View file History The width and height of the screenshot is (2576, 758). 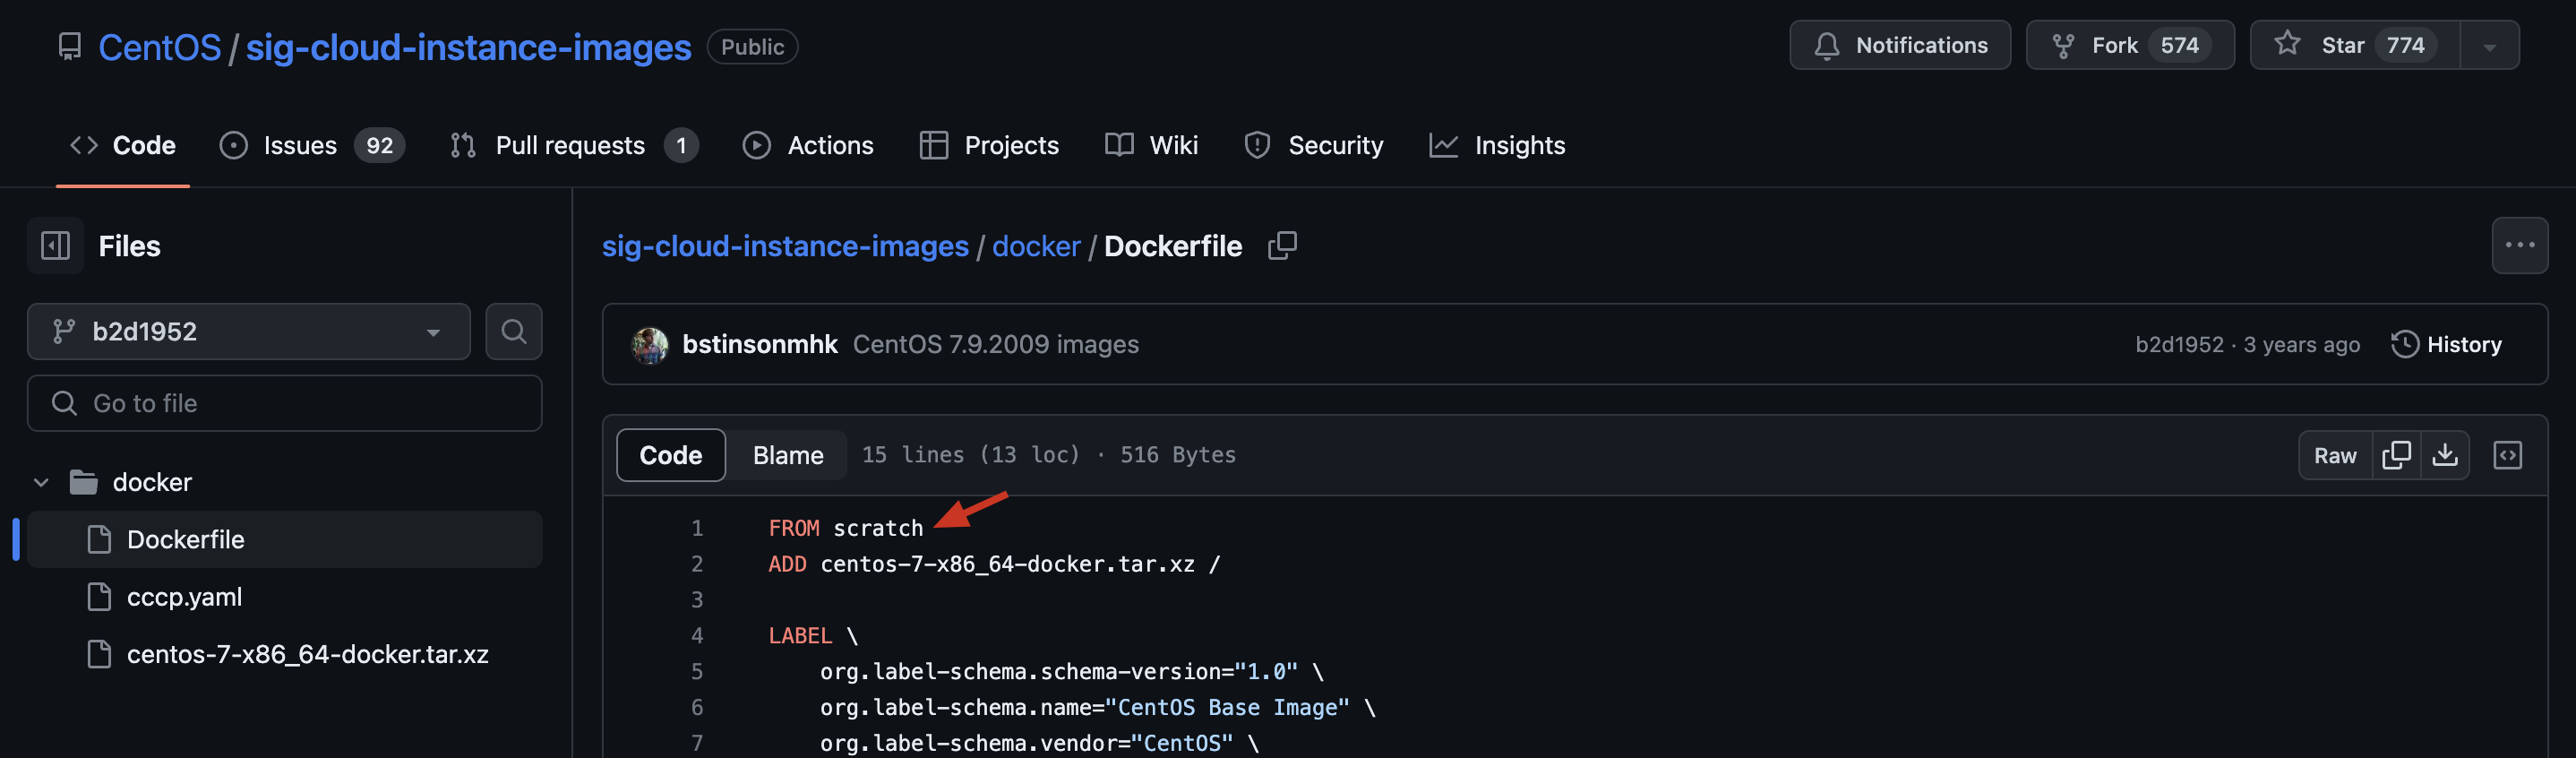2446,344
